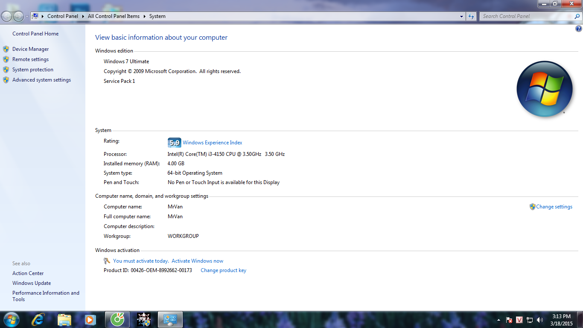Image resolution: width=583 pixels, height=328 pixels.
Task: Click the Service Pack 1 text
Action: coord(120,81)
